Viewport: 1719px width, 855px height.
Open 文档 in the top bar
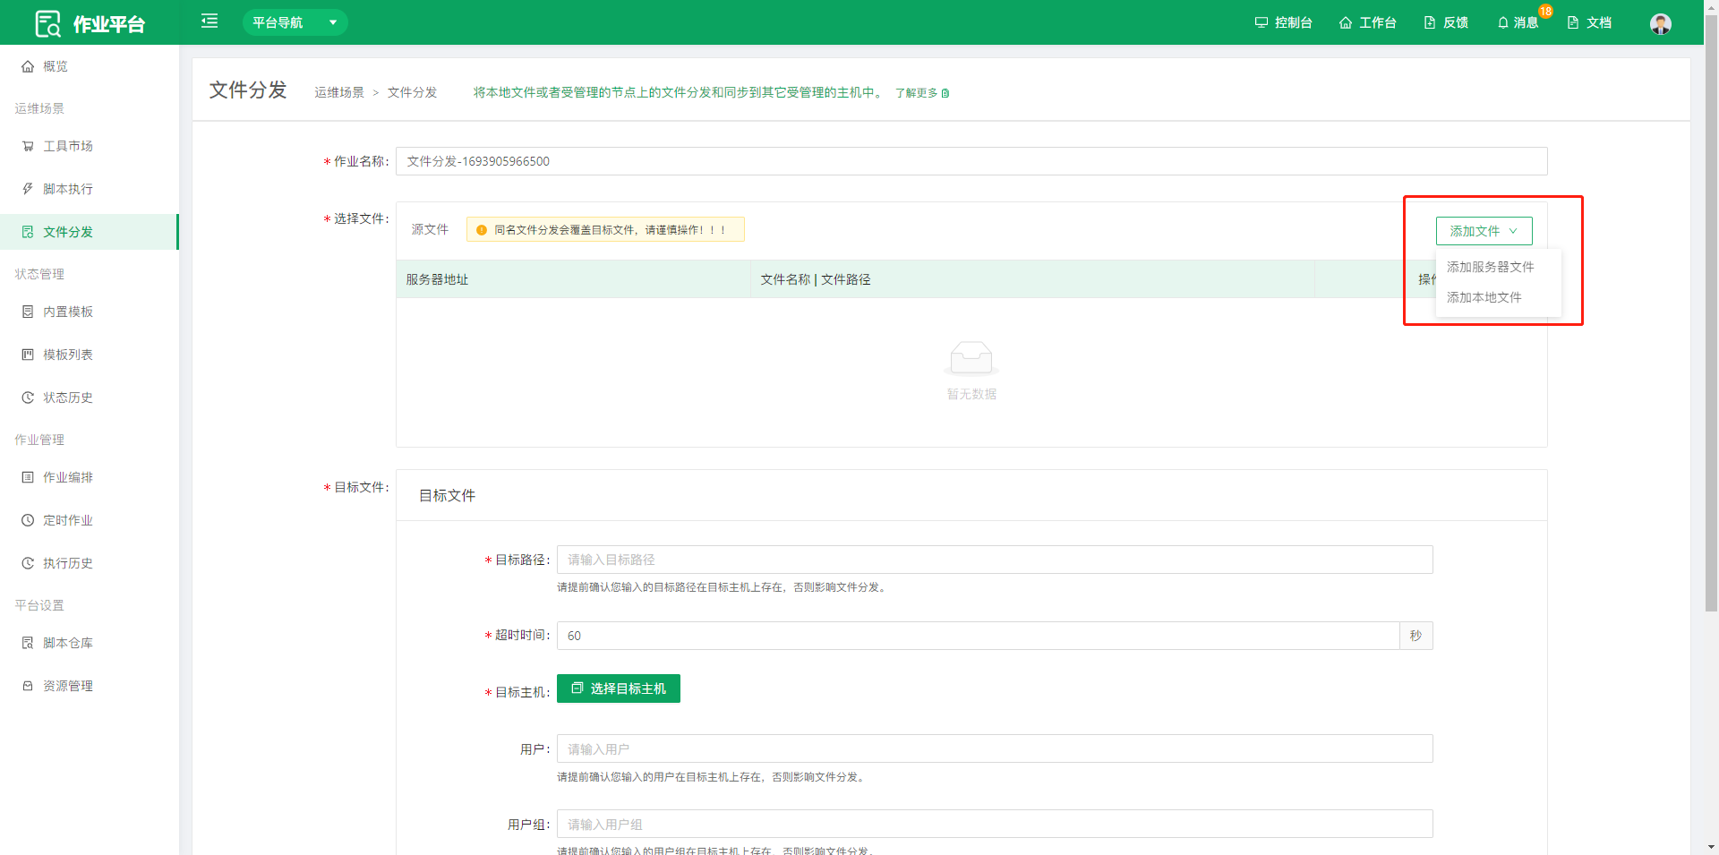(x=1589, y=22)
